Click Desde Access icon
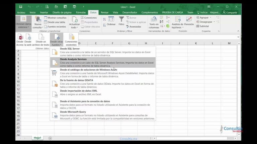 coord(20,40)
